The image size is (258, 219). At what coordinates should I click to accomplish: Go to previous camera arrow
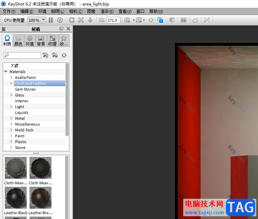[133, 20]
